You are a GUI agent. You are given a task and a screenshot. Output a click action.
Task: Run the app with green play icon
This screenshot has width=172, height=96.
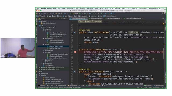tap(80, 13)
